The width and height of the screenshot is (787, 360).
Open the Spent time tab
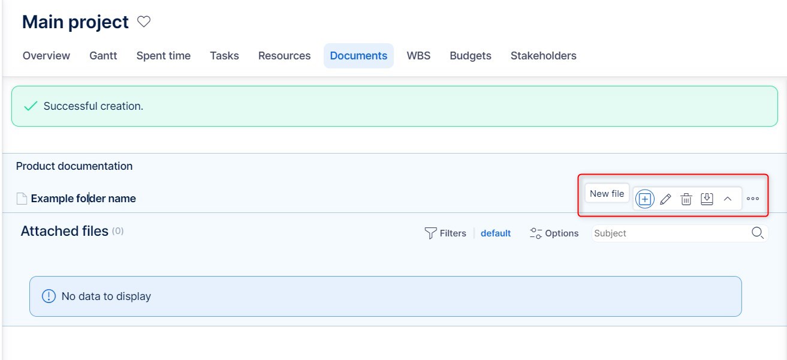click(x=163, y=56)
